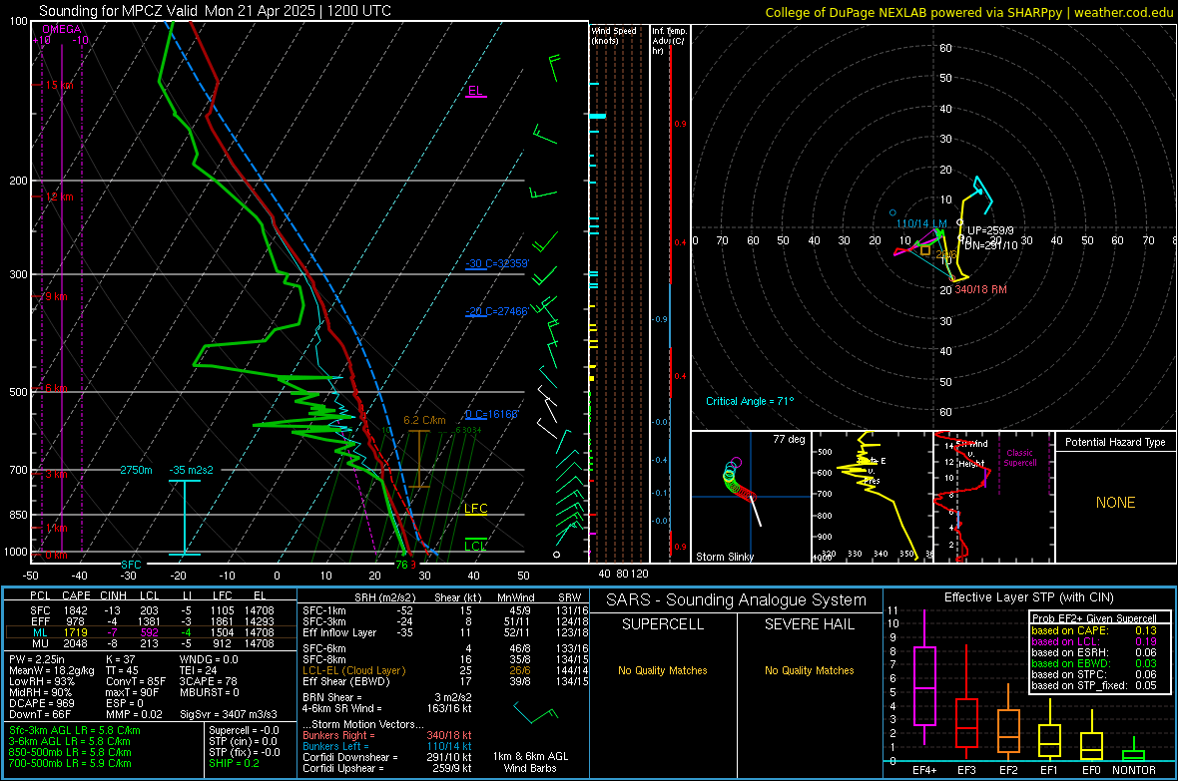
Task: Click the Eff Inflow Layer row
Action: (x=443, y=632)
